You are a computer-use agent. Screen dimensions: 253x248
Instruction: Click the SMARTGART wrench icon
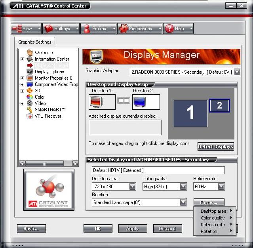tap(30, 110)
